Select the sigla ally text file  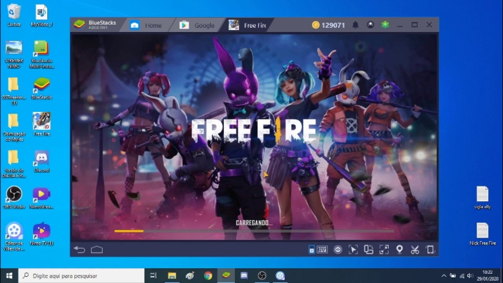coord(482,197)
